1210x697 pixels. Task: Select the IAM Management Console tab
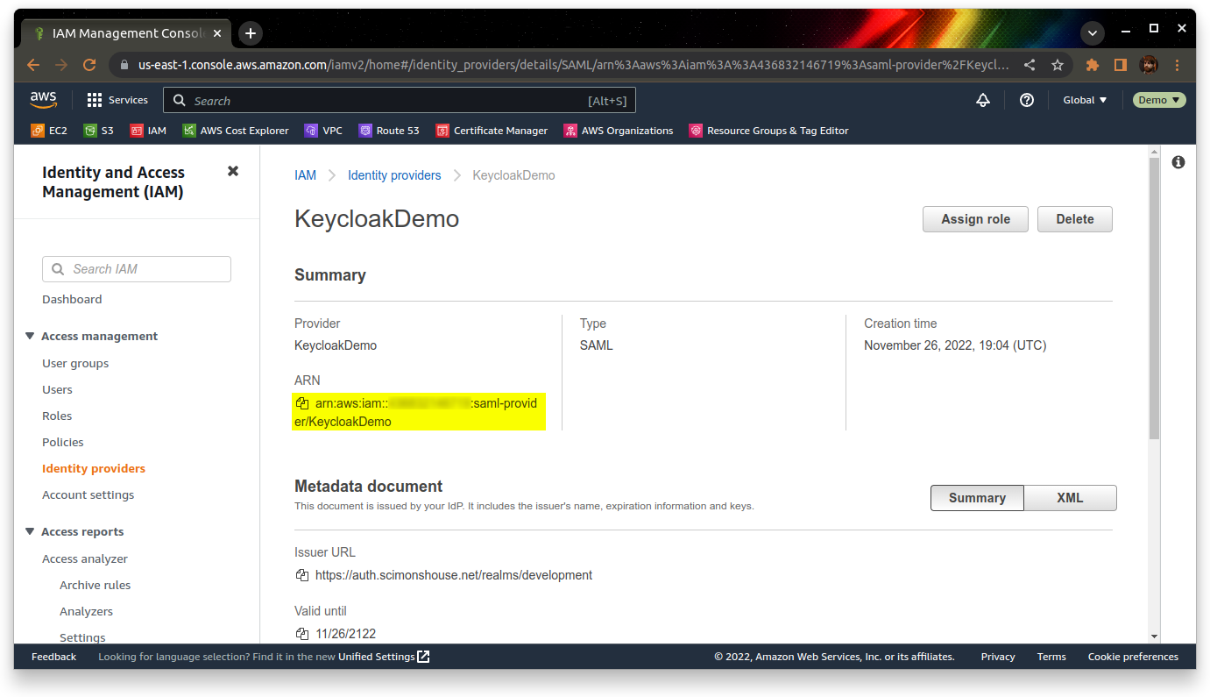[128, 33]
